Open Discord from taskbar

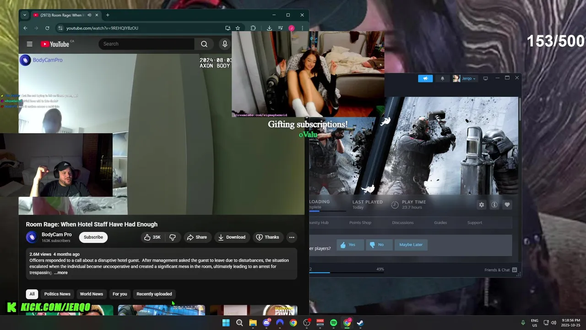(266, 323)
